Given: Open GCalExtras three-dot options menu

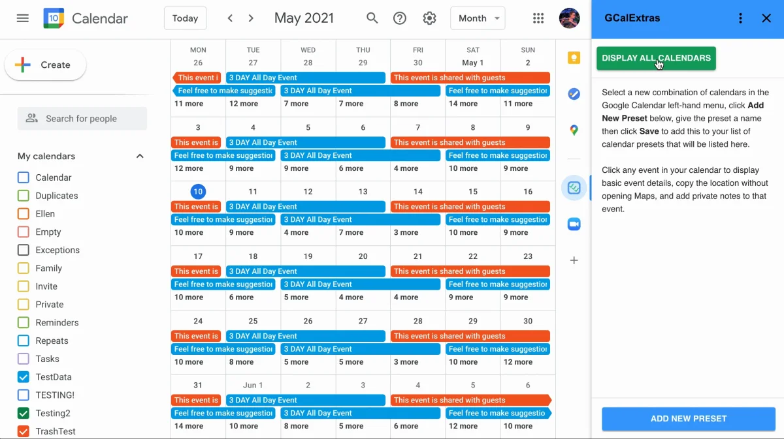Looking at the screenshot, I should point(740,18).
